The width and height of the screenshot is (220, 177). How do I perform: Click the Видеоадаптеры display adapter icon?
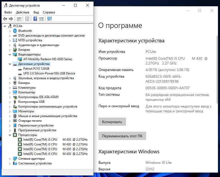pyautogui.click(x=15, y=54)
